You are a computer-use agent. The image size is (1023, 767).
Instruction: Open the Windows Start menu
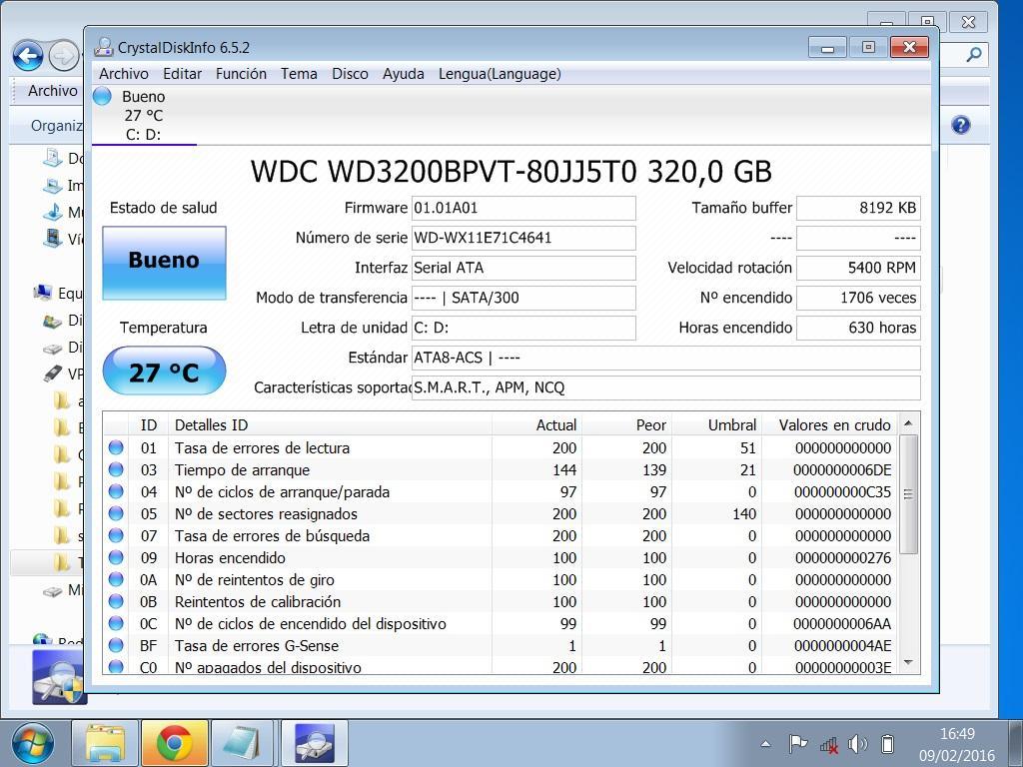point(33,744)
